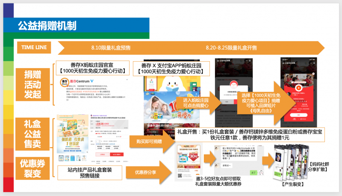Screen dimensions: 342x196
Task: Click the 善存 X 支付宝APP蚂蚁庄园 text box
Action: click(171, 68)
